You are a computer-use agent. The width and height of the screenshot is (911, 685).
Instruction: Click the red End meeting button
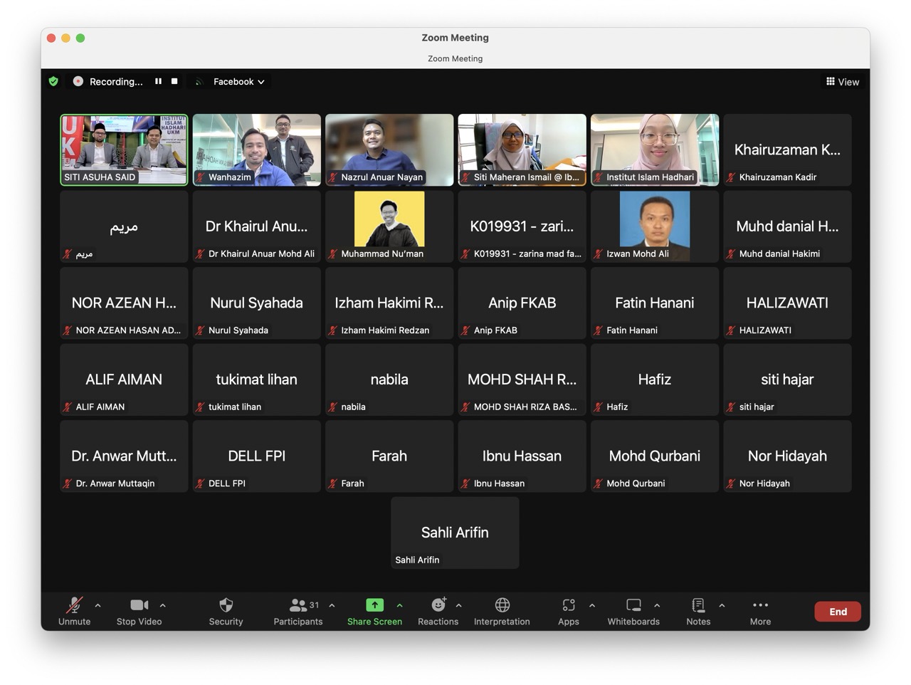tap(838, 612)
